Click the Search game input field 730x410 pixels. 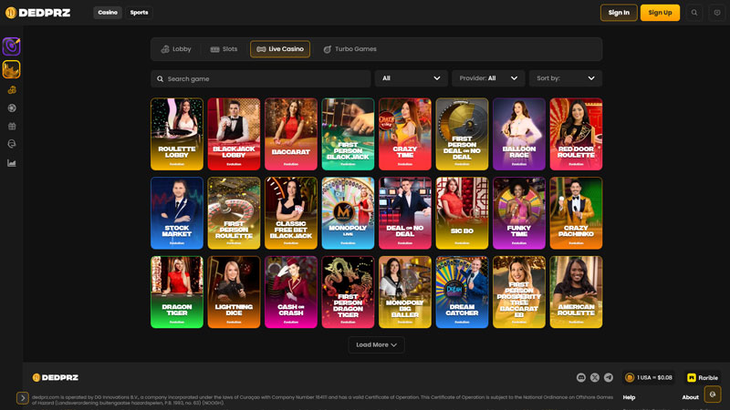point(261,78)
